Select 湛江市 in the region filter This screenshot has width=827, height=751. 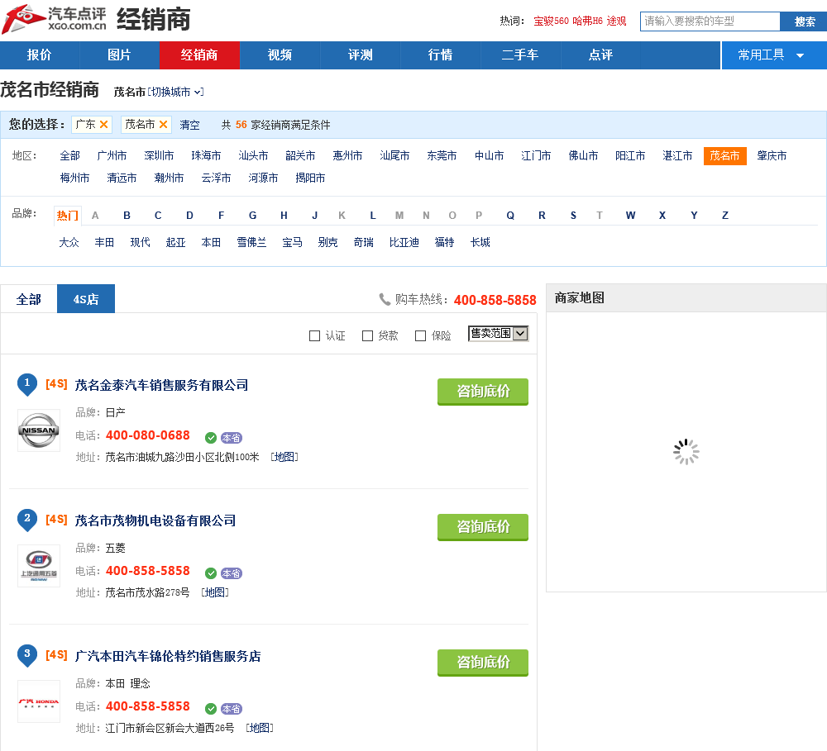click(x=677, y=156)
